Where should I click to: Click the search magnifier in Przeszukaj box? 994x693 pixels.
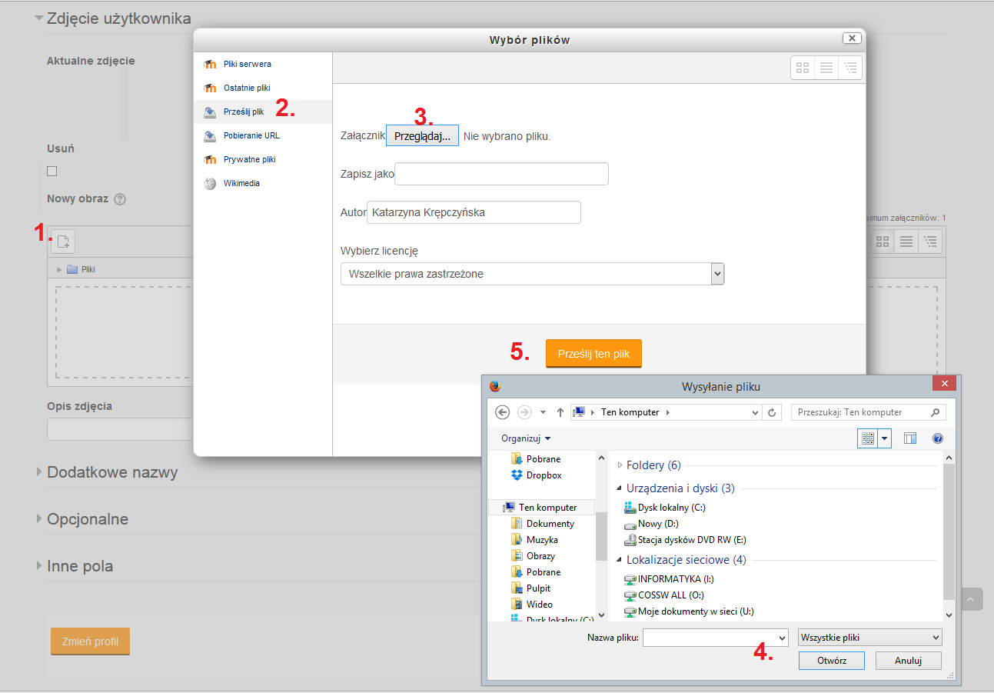tap(935, 412)
